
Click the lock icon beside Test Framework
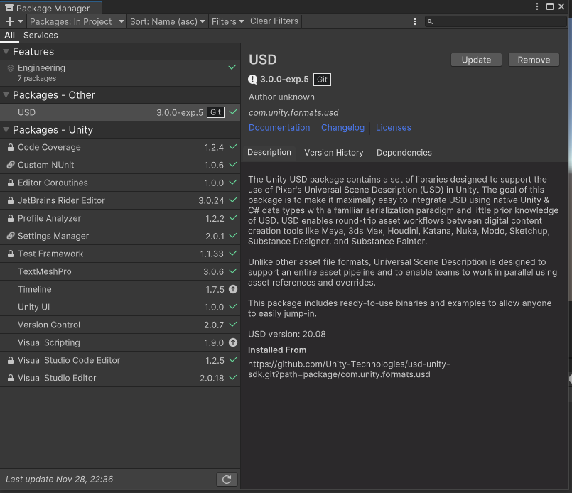coord(11,254)
